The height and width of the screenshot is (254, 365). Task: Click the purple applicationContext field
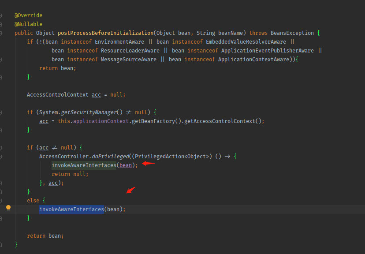pos(101,121)
